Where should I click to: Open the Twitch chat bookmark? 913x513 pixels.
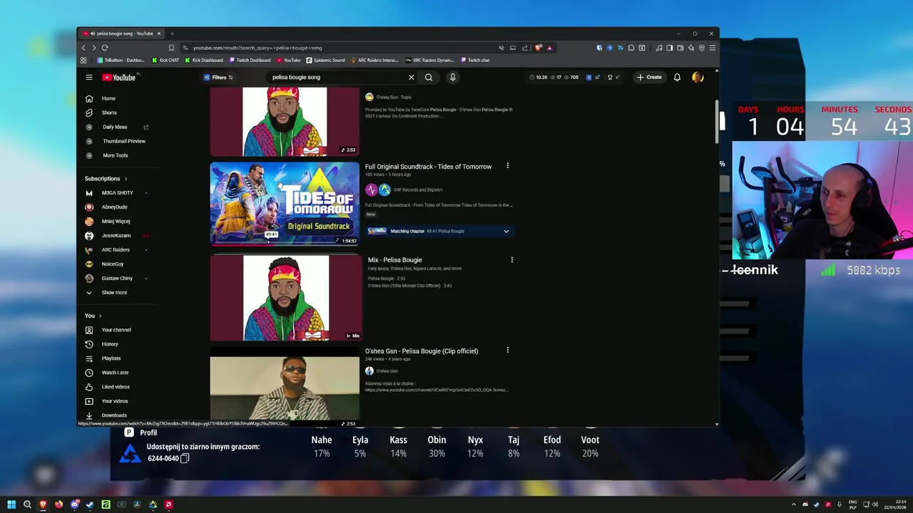coord(475,61)
